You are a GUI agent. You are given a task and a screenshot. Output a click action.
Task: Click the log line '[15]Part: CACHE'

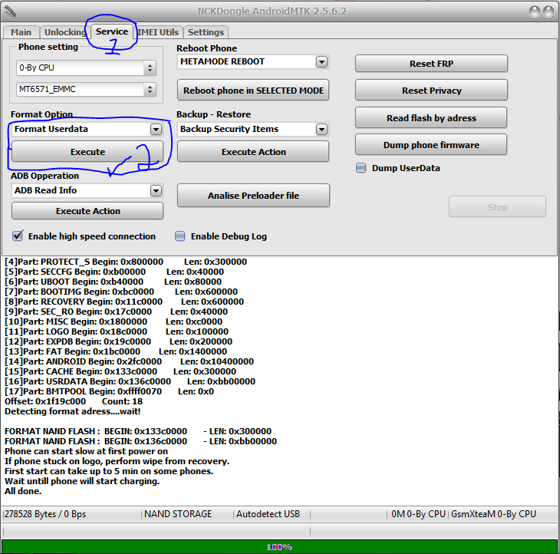click(x=120, y=371)
